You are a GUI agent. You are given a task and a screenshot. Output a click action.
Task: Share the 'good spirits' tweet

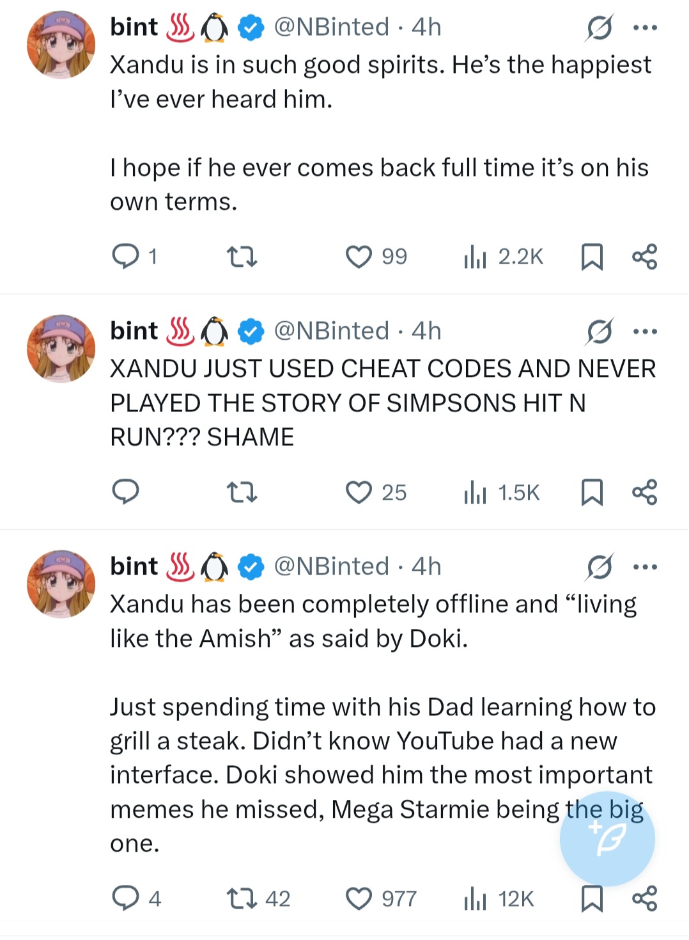click(644, 257)
